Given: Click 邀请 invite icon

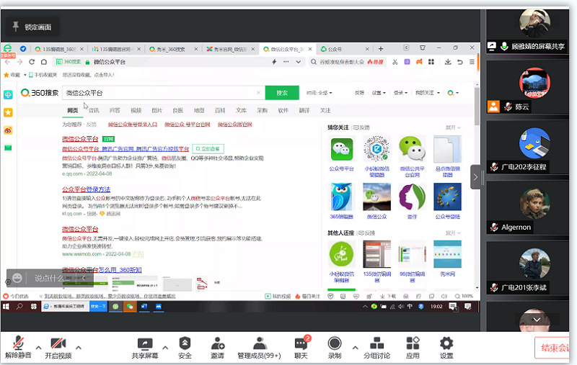Looking at the screenshot, I should (218, 348).
